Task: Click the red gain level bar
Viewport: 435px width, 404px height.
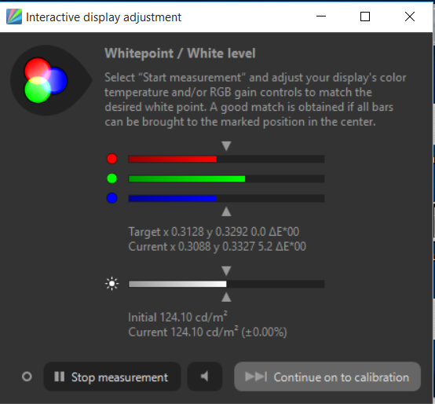Action: coord(226,159)
